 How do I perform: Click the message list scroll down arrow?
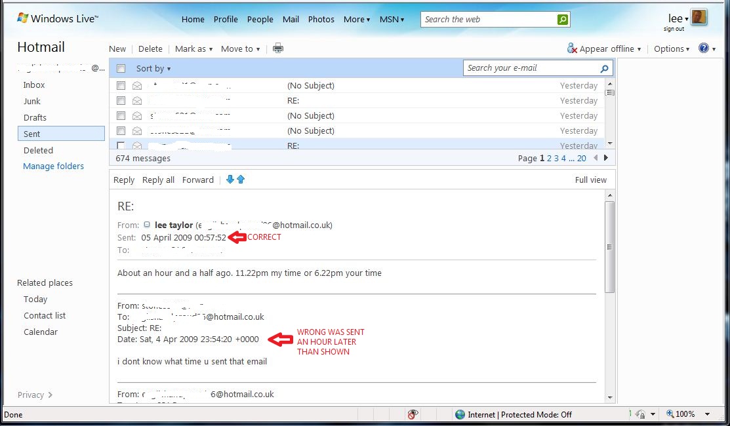point(610,144)
